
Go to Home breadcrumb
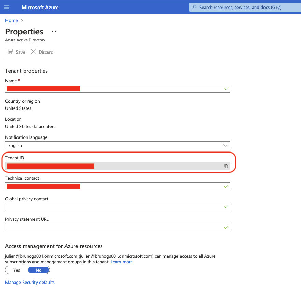[12, 20]
